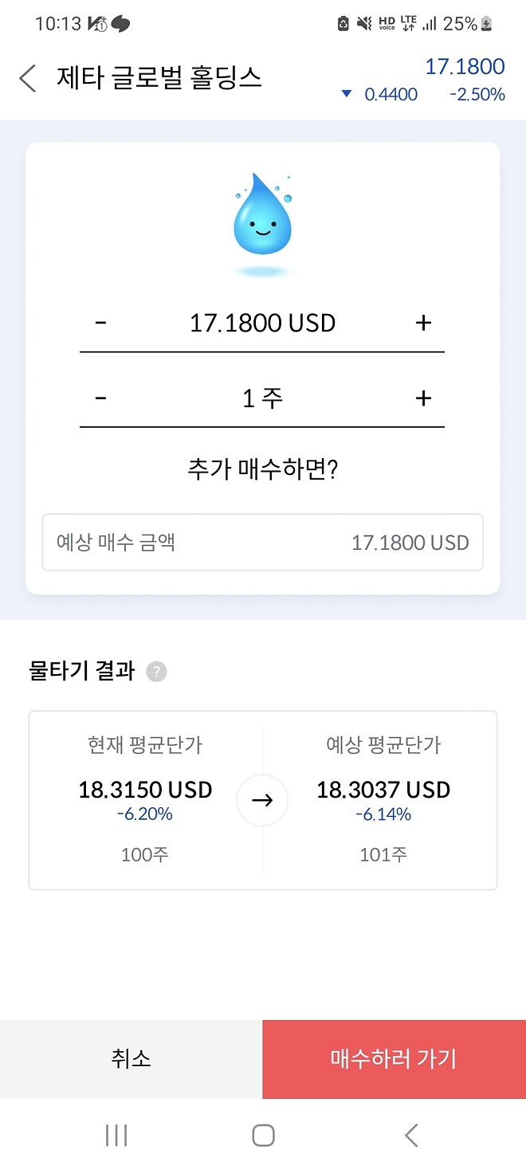Tap the system Back button at the bottom
Image resolution: width=526 pixels, height=1169 pixels.
point(410,1135)
